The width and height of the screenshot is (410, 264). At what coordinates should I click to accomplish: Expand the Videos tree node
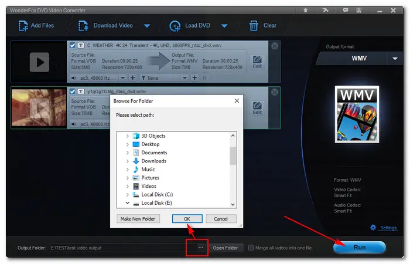[x=127, y=186]
